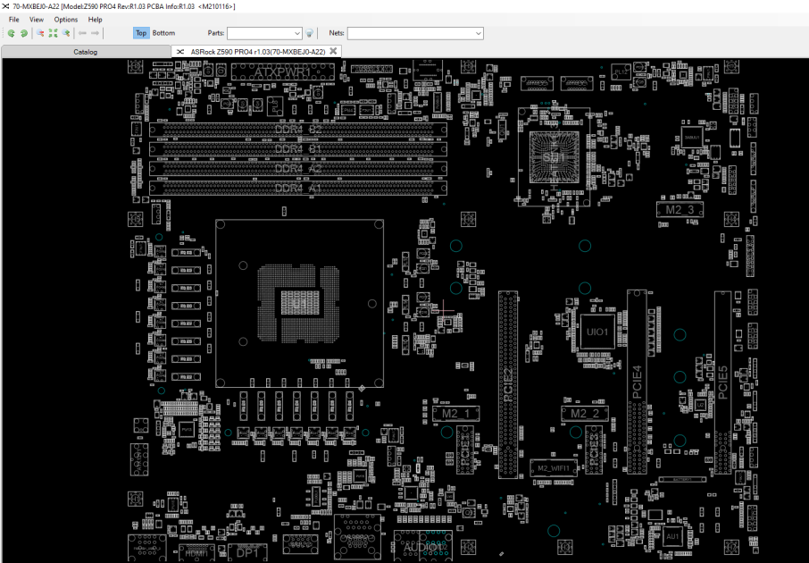
Task: Click the light bulb icon beside Parts
Action: [x=310, y=33]
